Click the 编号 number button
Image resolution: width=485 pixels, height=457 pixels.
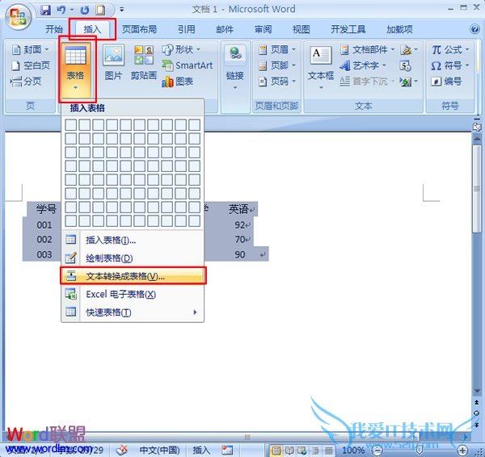point(447,82)
